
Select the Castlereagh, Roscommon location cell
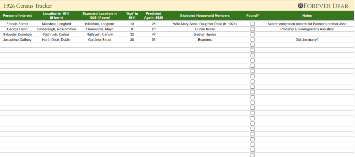pos(56,29)
